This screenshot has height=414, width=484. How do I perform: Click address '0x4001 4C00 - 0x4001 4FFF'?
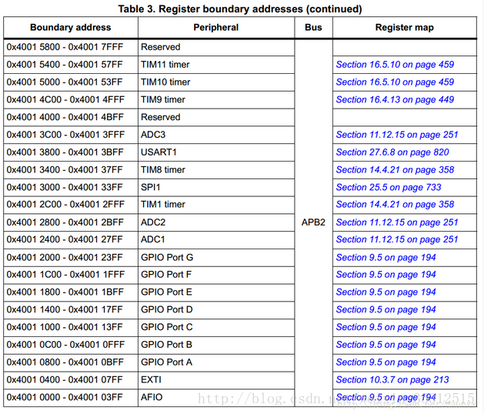click(x=65, y=100)
